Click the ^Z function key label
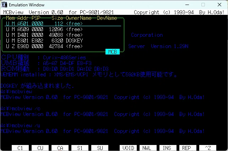Image resolution: width=228 pixels, height=151 pixels. coord(208,148)
